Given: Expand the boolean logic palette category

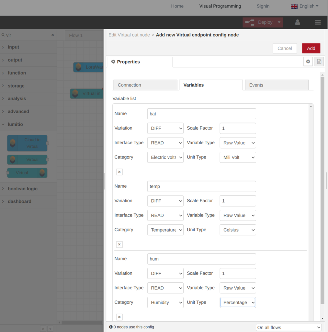Looking at the screenshot, I should [x=28, y=189].
